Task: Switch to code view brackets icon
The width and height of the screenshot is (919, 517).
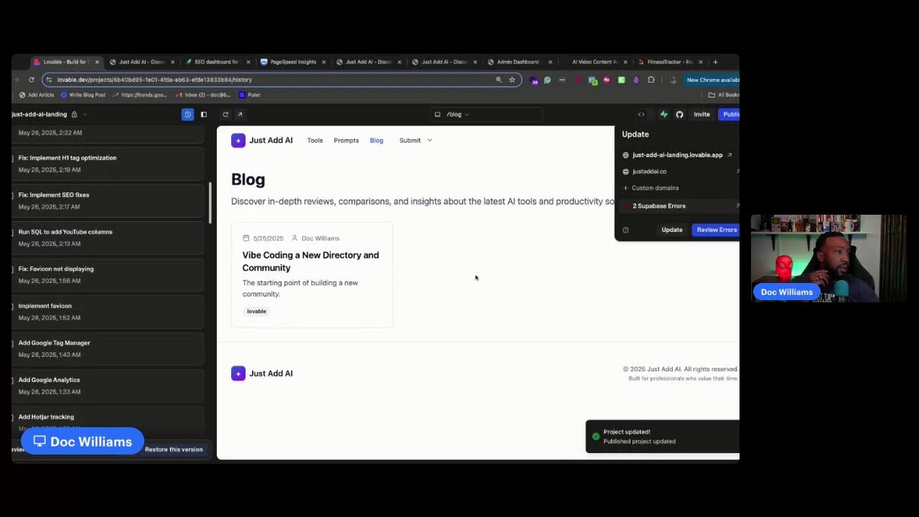Action: coord(641,114)
